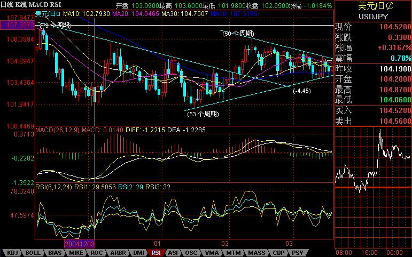Switch to the VMA indicator tab
This screenshot has width=412, height=257.
(x=212, y=253)
